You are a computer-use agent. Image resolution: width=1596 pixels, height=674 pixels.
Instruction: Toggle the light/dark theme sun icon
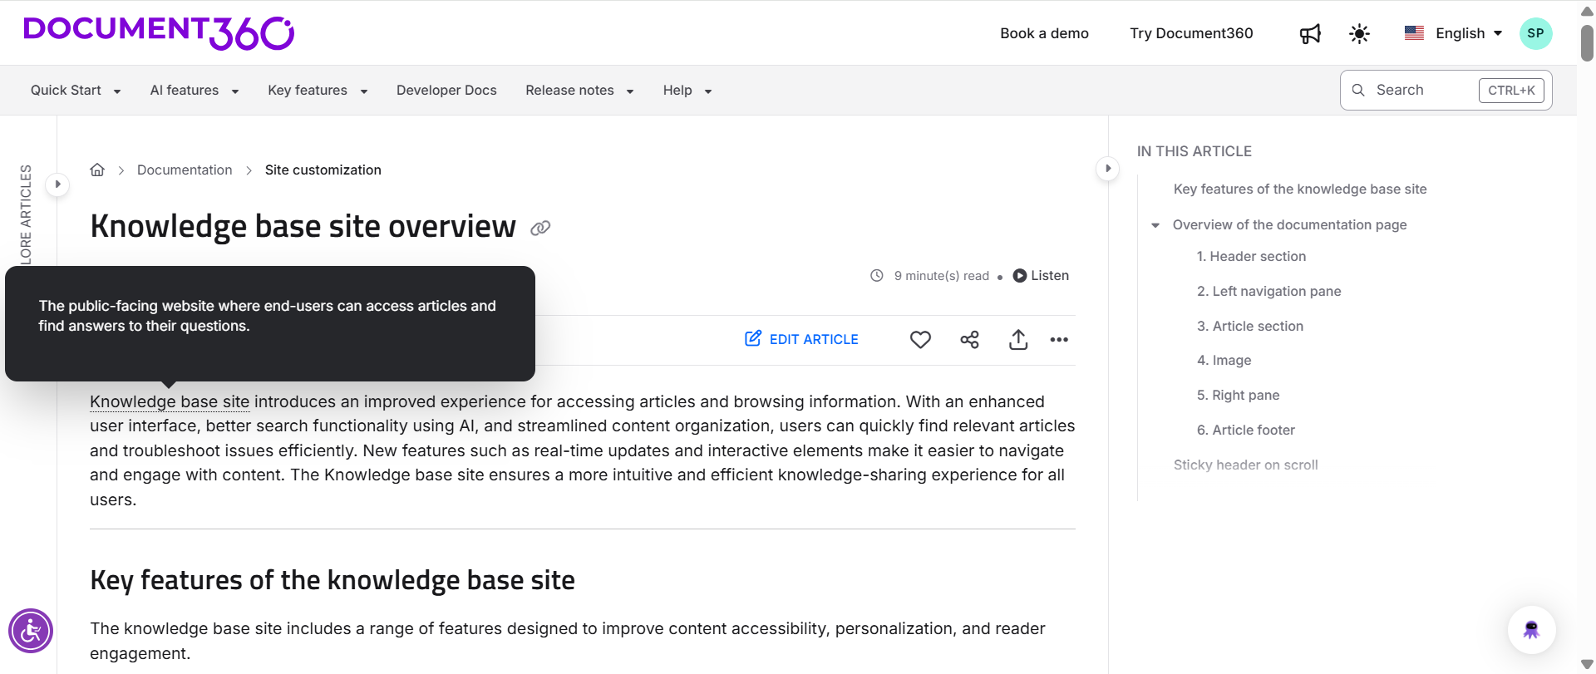click(x=1359, y=33)
